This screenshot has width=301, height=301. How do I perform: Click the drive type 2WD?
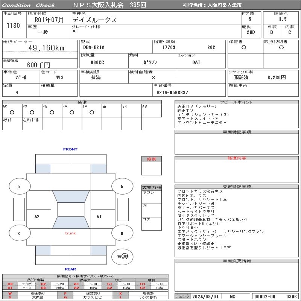pyautogui.click(x=251, y=32)
